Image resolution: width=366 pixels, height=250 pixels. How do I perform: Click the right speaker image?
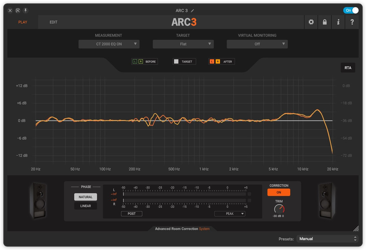[x=327, y=200]
